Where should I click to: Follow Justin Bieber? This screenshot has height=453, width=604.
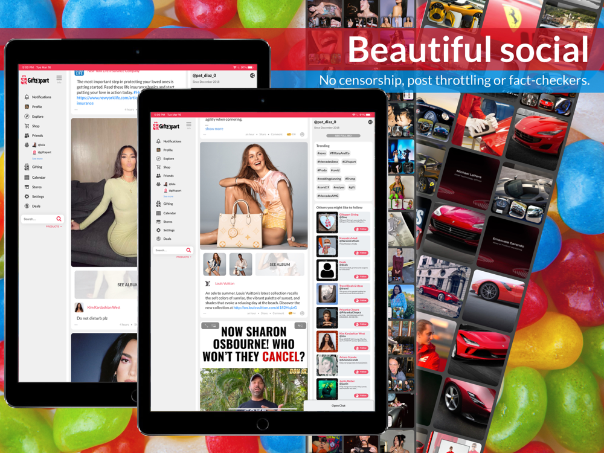[x=361, y=396]
